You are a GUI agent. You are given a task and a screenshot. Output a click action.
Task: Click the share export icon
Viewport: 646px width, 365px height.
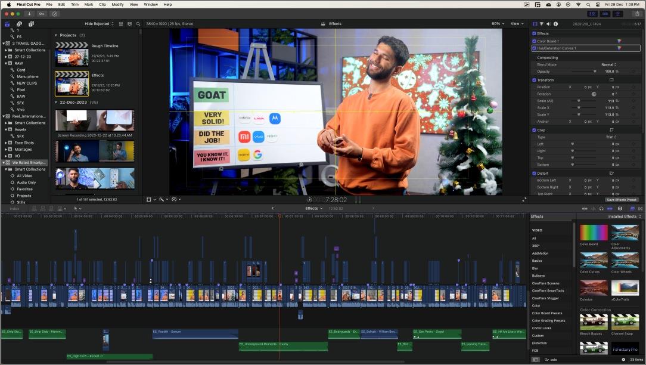coord(637,14)
